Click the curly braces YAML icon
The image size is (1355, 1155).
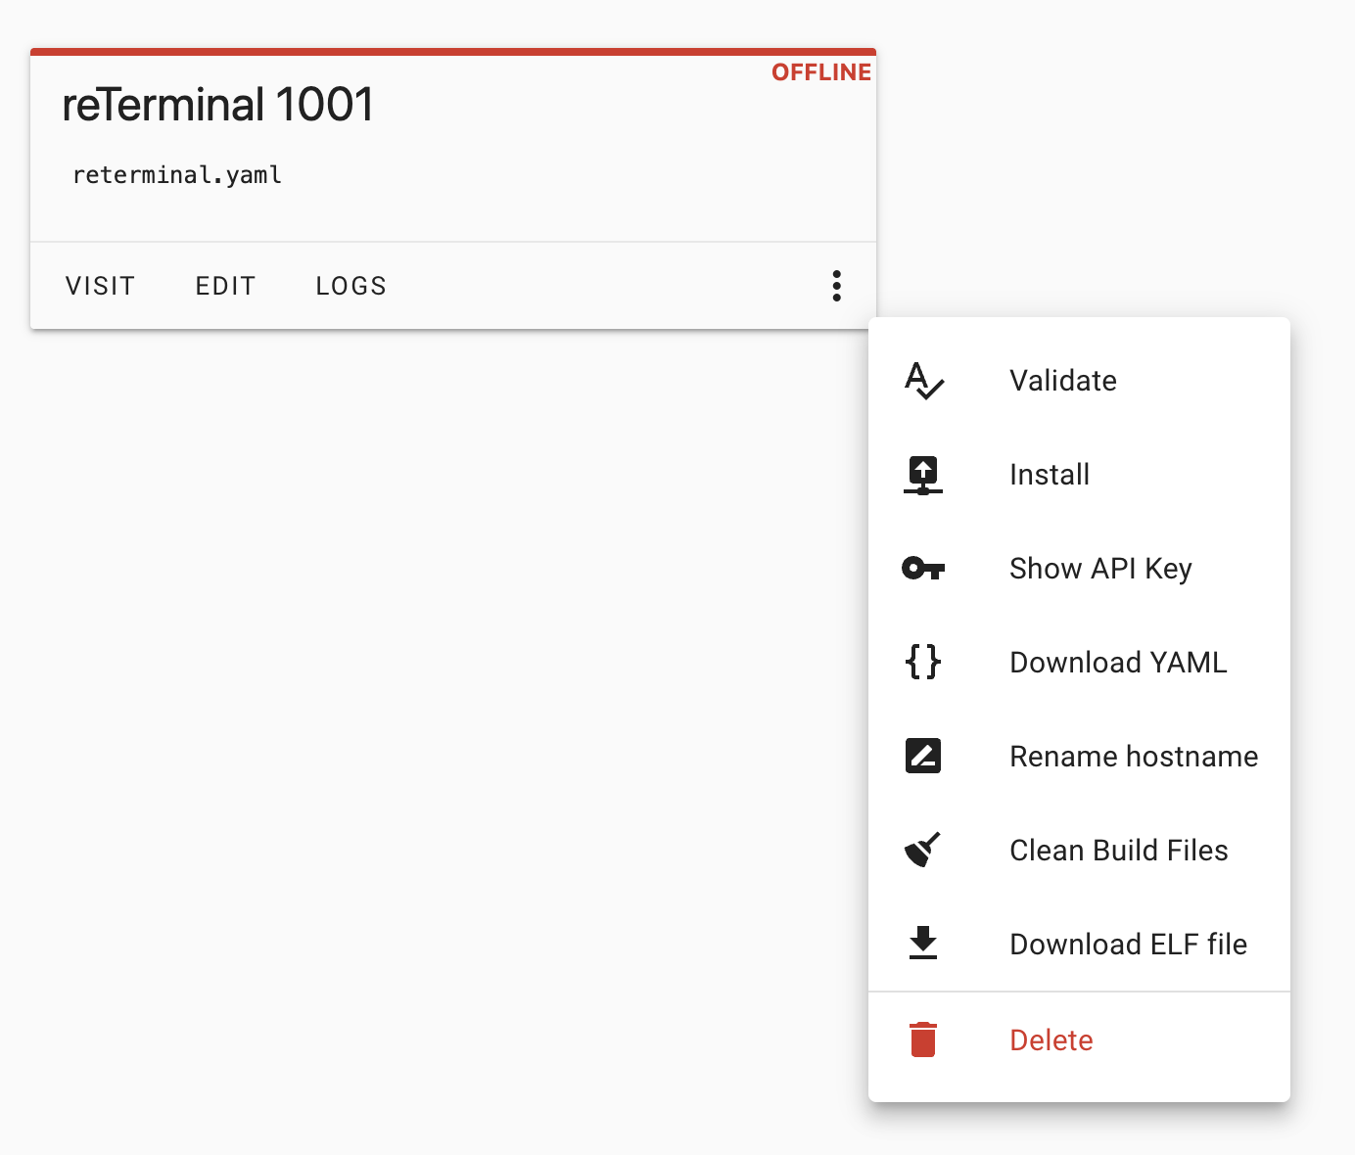pos(923,663)
